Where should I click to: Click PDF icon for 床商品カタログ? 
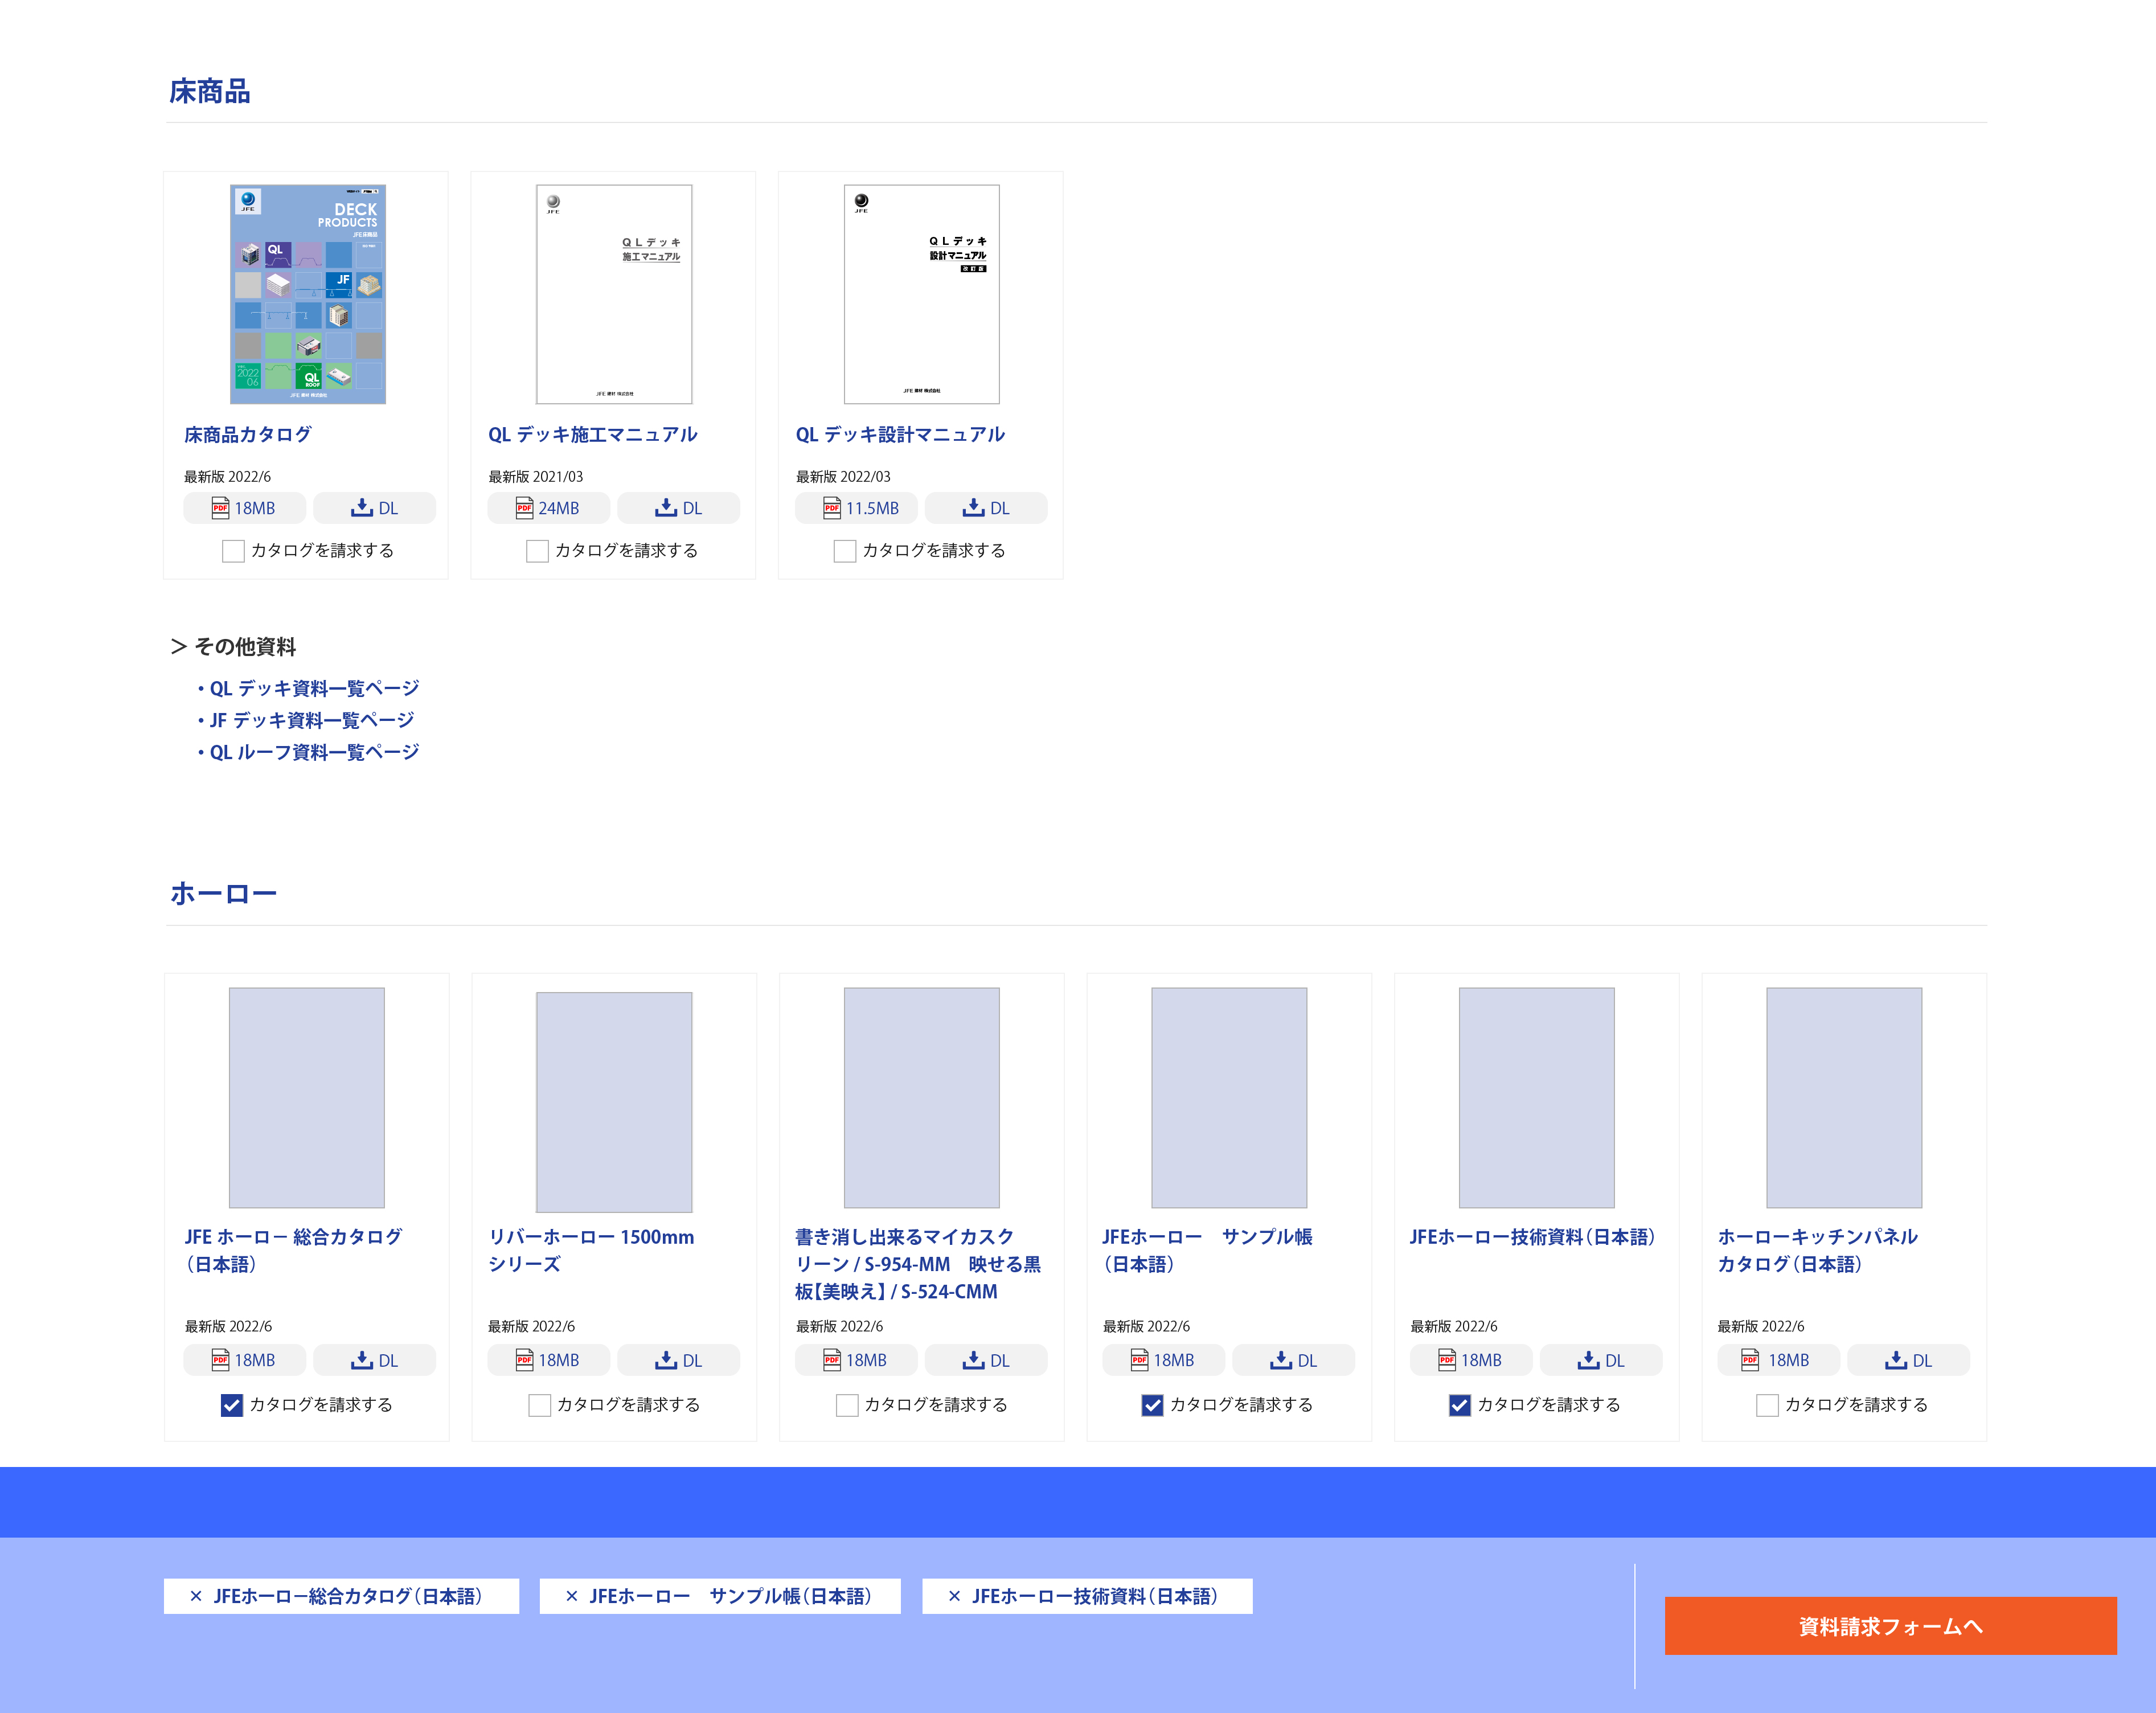click(221, 508)
